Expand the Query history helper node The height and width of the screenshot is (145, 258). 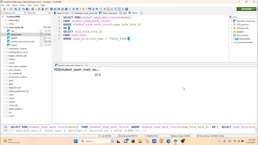(x=231, y=35)
